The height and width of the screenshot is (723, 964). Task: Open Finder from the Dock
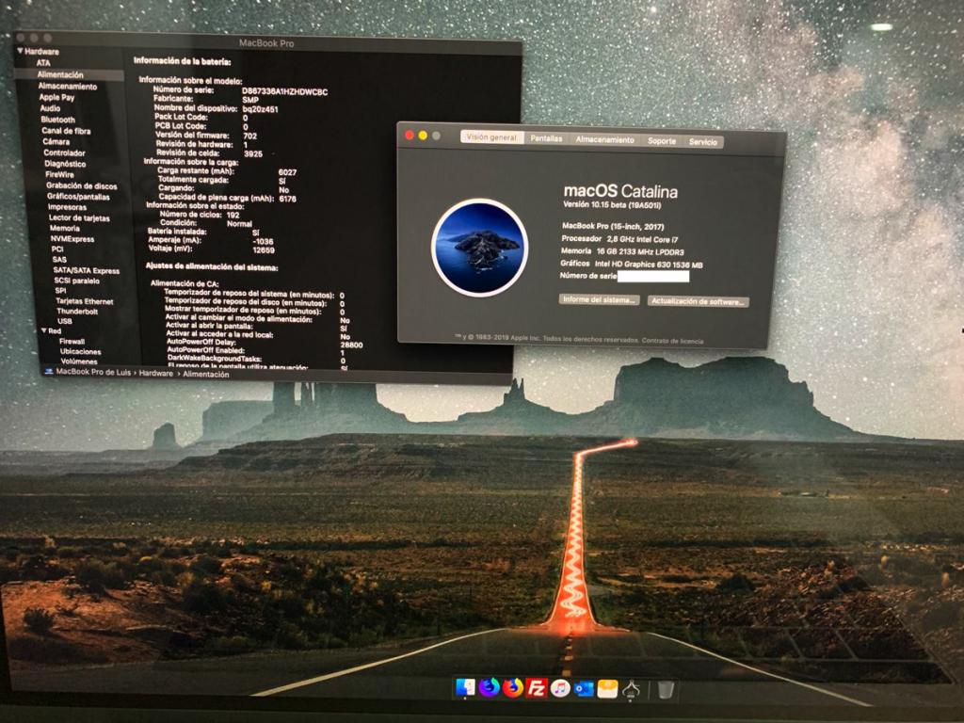click(x=465, y=687)
